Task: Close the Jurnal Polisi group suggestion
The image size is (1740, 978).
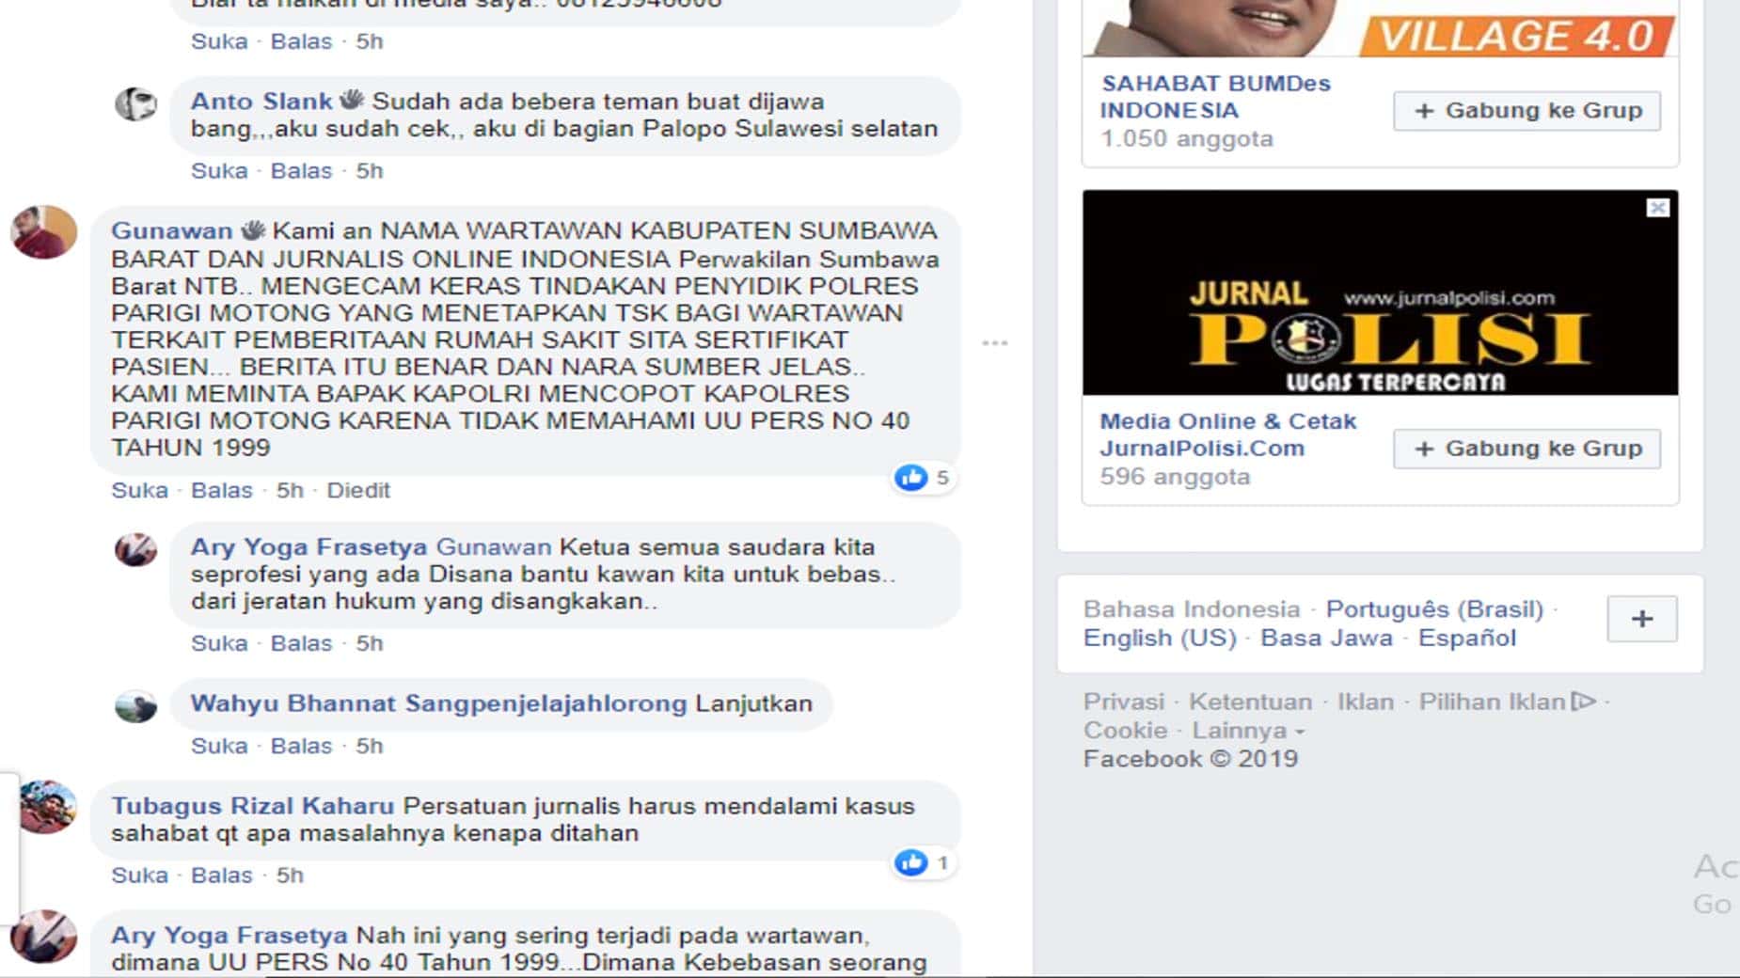Action: click(1657, 208)
